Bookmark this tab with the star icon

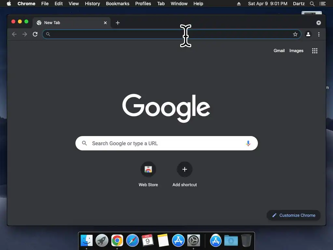coord(295,34)
